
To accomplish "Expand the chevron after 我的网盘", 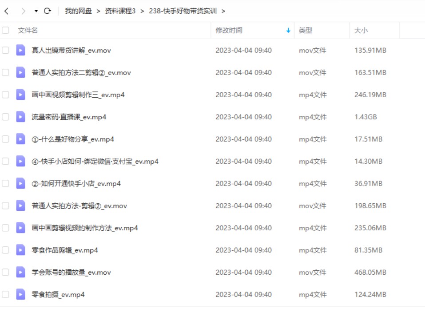I will pos(99,11).
